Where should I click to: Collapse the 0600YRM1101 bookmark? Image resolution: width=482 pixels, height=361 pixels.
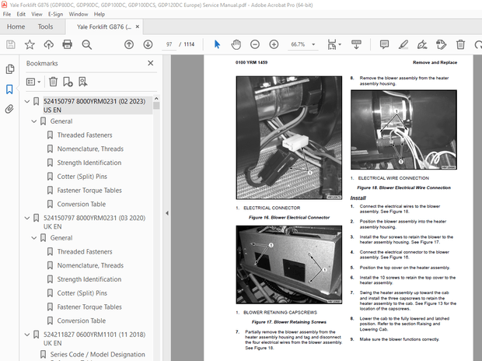[27, 335]
